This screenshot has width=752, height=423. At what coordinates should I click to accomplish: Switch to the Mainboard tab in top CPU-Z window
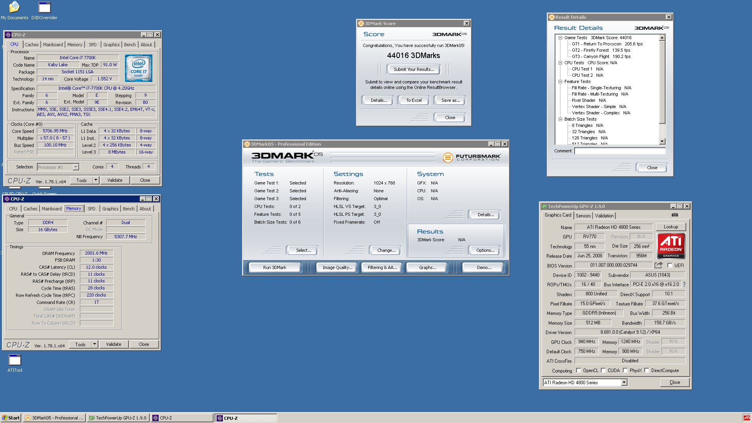click(53, 45)
